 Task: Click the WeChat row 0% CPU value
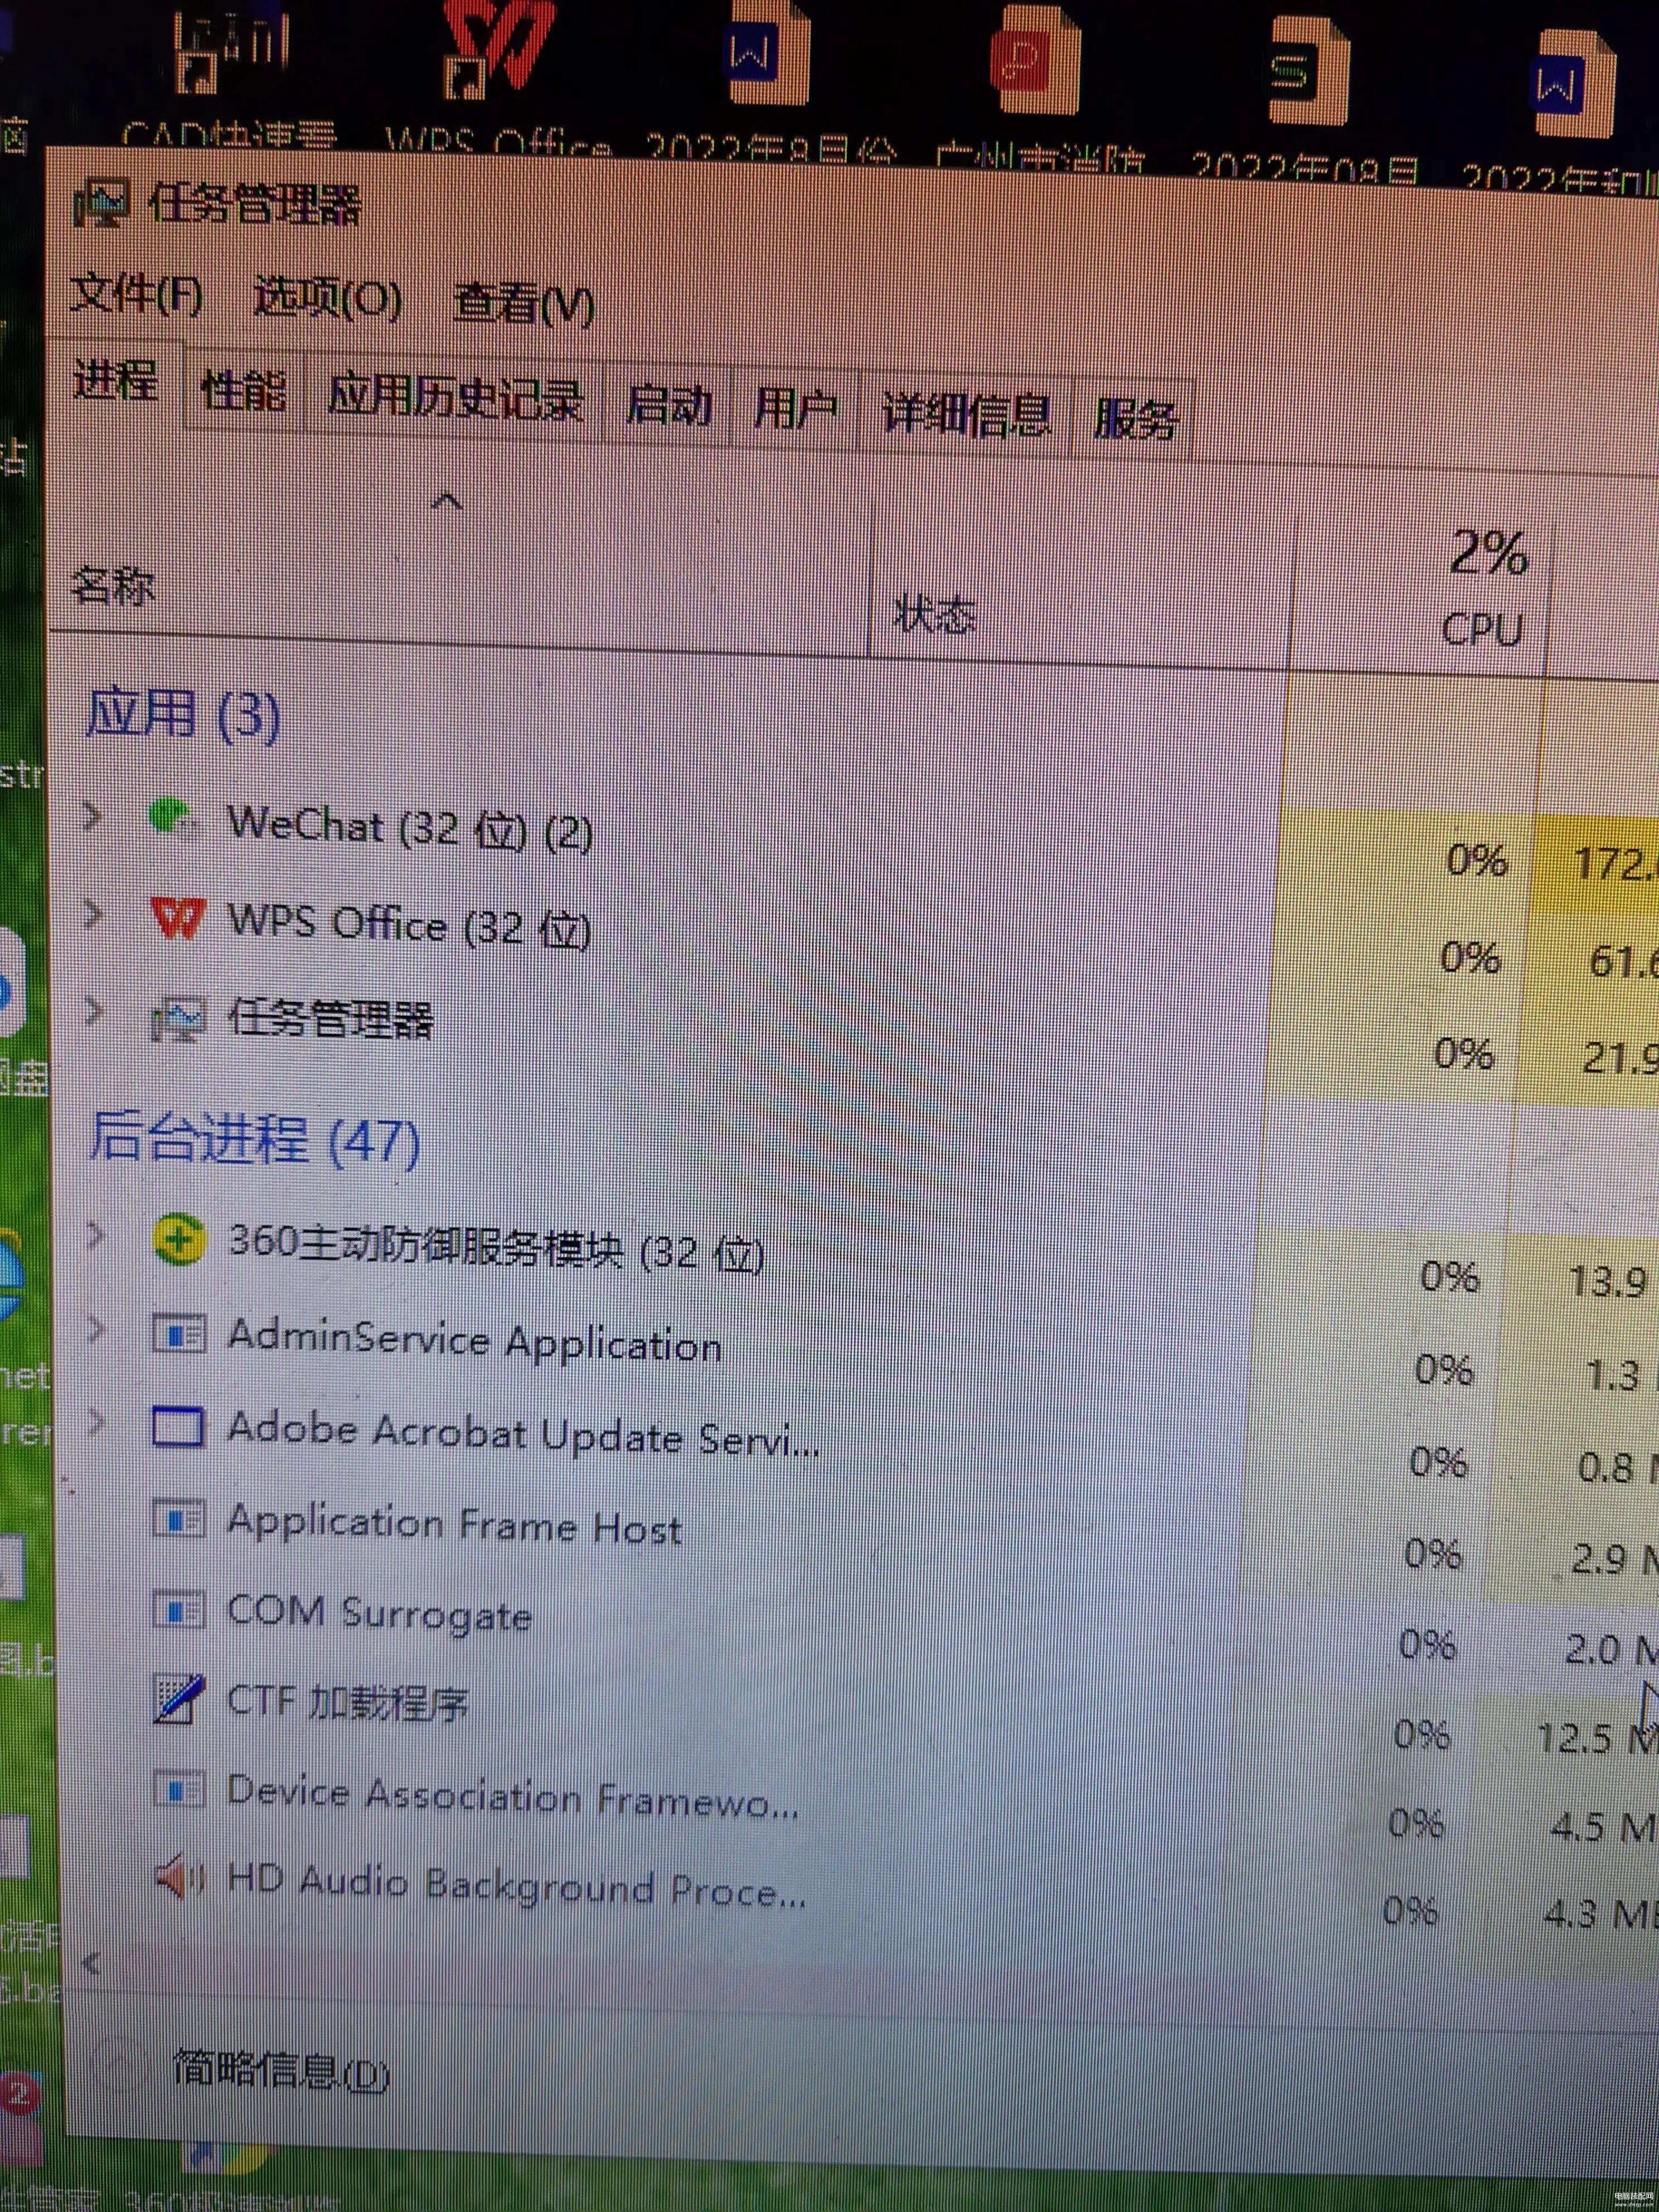tap(1477, 860)
